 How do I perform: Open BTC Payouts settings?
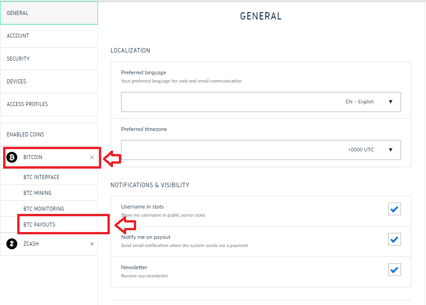coord(39,225)
